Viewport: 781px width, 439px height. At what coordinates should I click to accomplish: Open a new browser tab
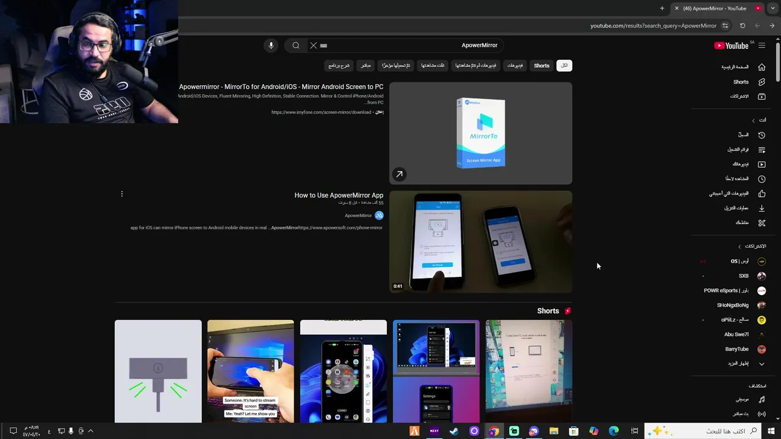662,8
